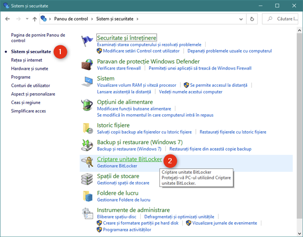Open Paravan de protecție Windows Defender
The image size is (303, 237).
(148, 62)
